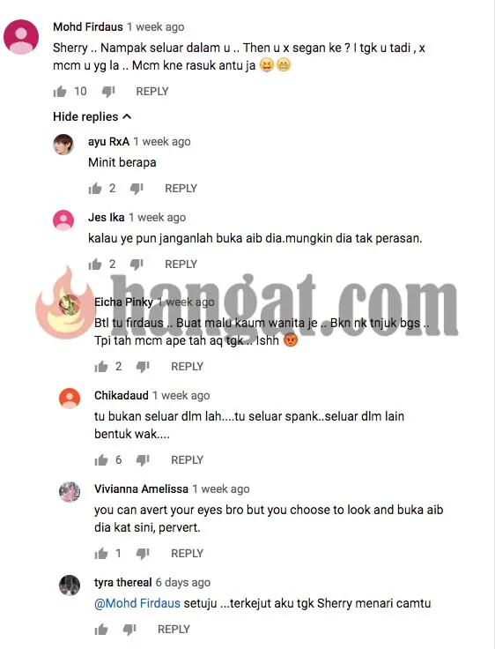The width and height of the screenshot is (495, 649).
Task: Reply to tyra thereal's comment
Action: [174, 629]
